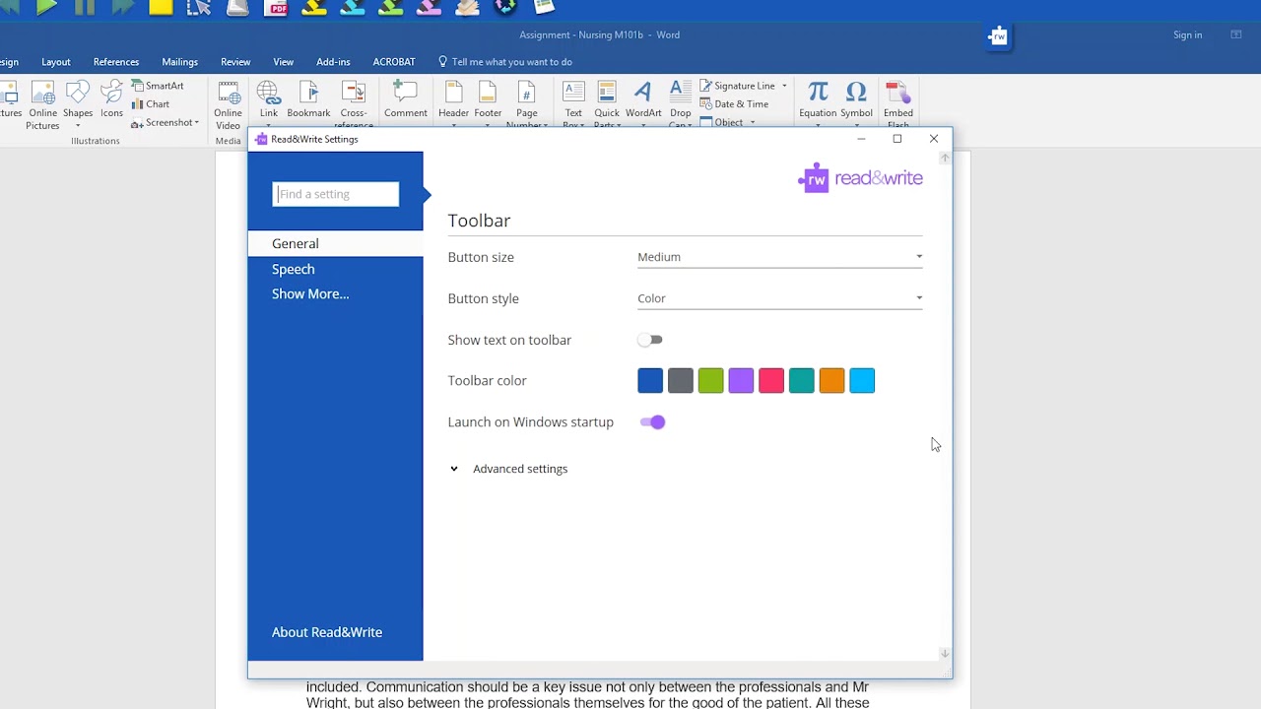Click the Read&Write pause button
The width and height of the screenshot is (1261, 709).
[85, 7]
